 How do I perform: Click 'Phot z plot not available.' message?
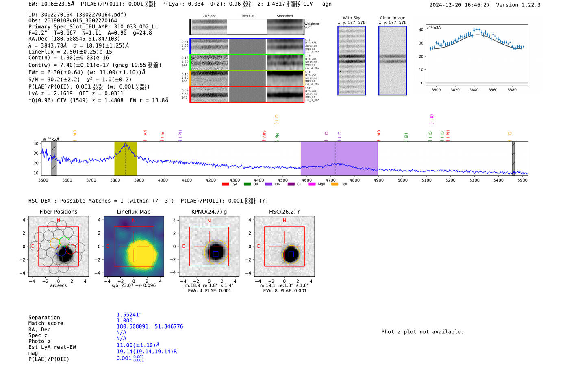coord(423,332)
